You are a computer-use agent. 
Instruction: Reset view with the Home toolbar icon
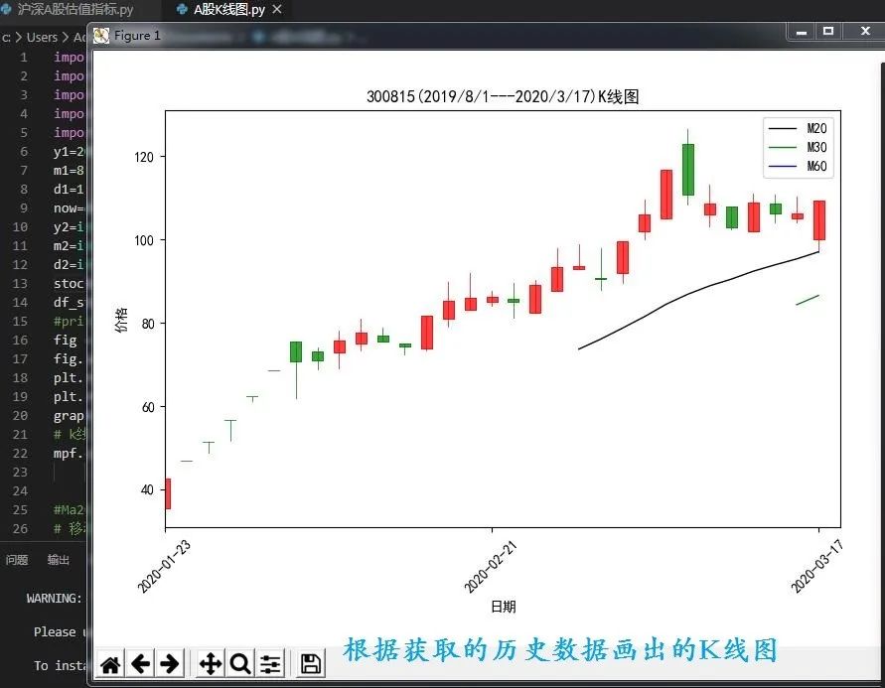tap(110, 664)
